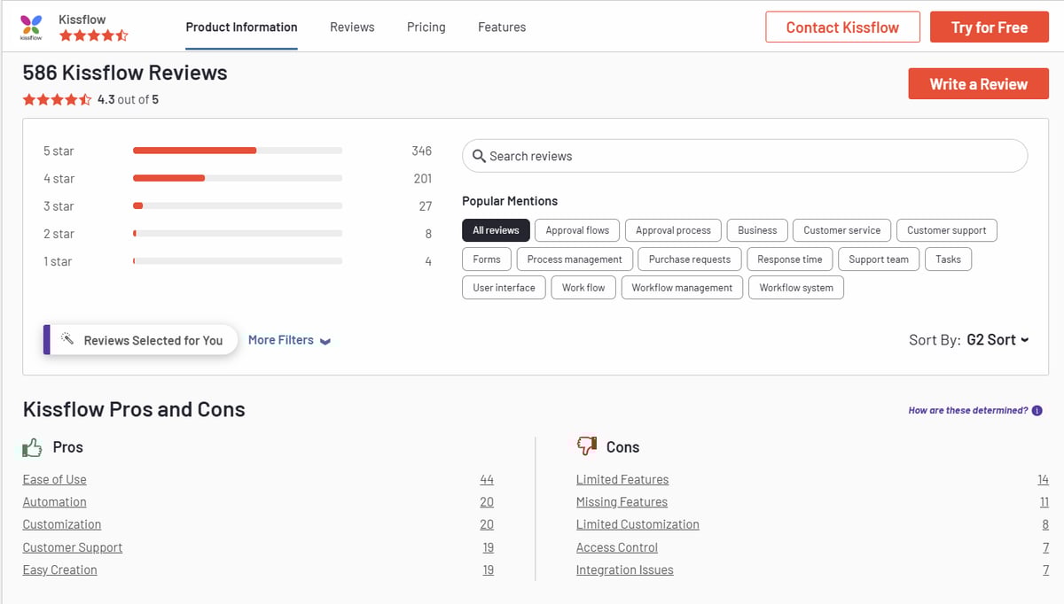The height and width of the screenshot is (604, 1064).
Task: Click the thumbs-up icon beside Pros
Action: [32, 446]
